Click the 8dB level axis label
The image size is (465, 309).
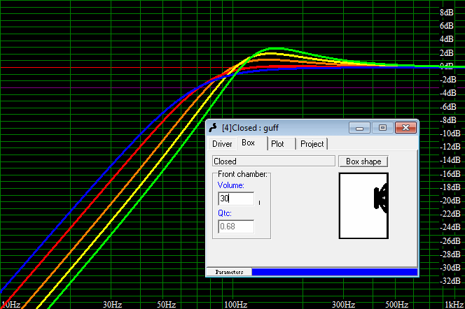pos(447,13)
